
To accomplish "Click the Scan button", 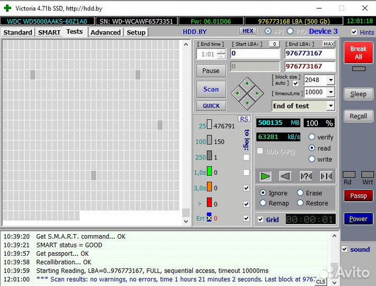I will (211, 89).
